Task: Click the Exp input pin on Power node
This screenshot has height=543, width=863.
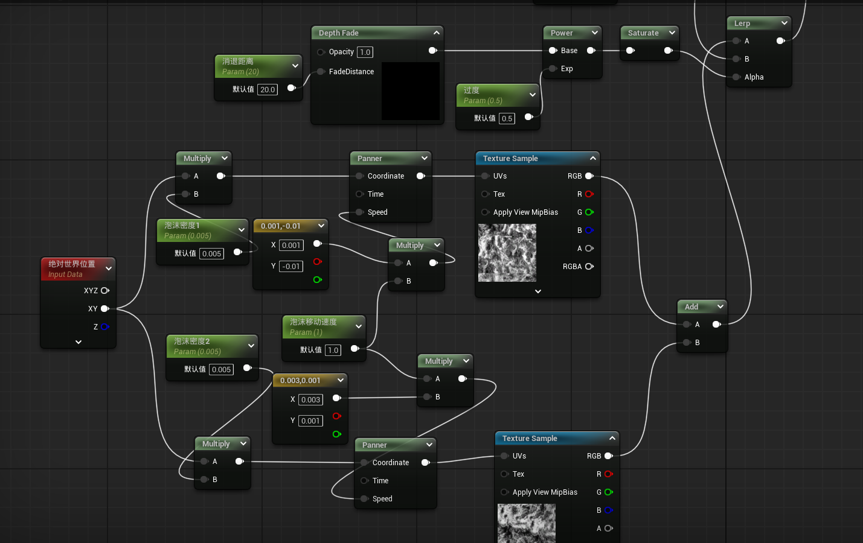Action: [553, 69]
